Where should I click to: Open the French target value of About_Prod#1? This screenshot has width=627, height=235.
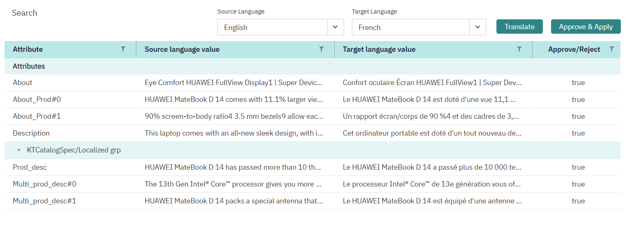pos(431,116)
